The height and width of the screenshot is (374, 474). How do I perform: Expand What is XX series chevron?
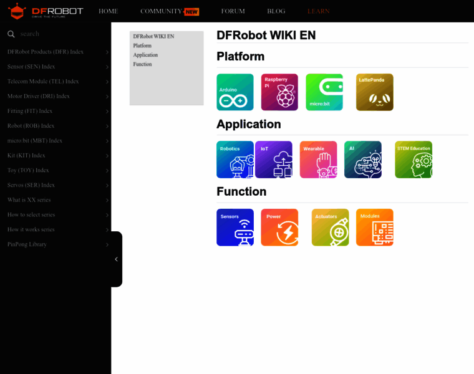click(107, 200)
